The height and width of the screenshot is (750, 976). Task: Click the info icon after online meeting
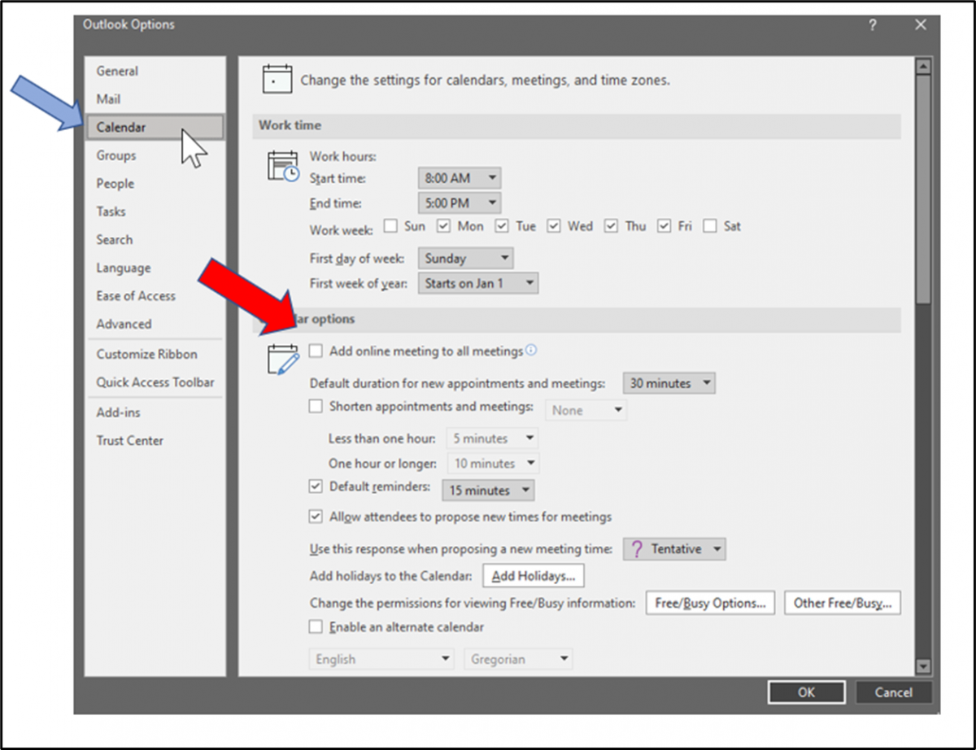531,351
